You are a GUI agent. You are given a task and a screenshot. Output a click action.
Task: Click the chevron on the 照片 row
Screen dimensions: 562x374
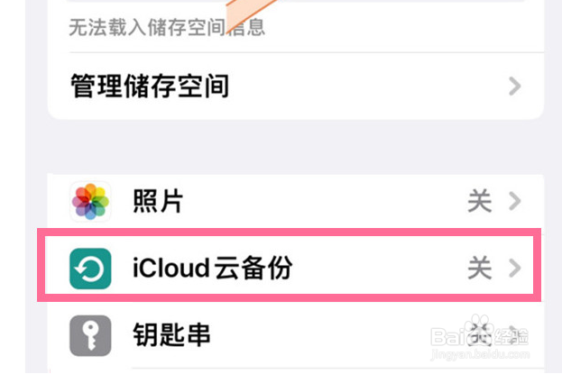(x=515, y=201)
